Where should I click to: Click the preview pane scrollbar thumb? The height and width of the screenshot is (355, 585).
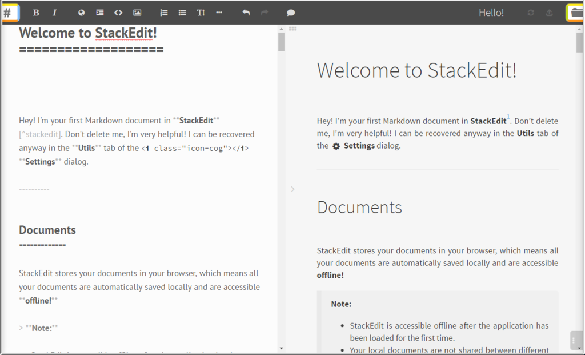[x=579, y=42]
